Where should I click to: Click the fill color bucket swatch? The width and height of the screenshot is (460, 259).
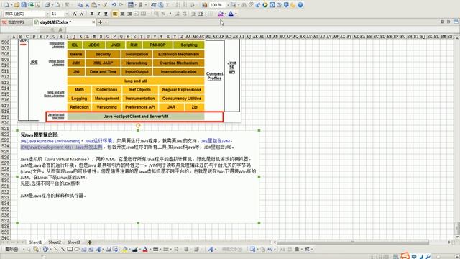(221, 14)
